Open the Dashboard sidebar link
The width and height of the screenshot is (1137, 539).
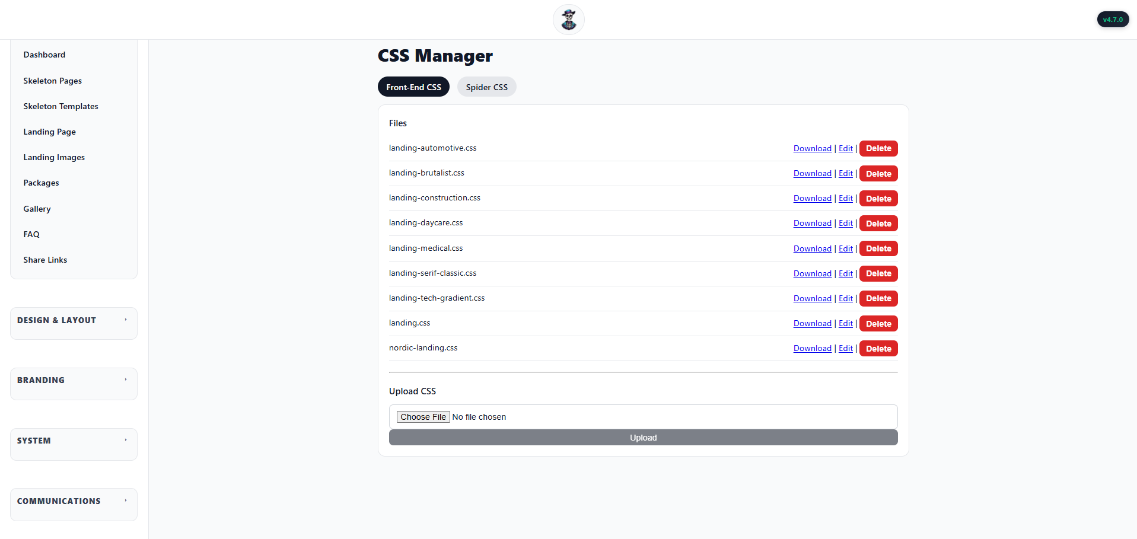[44, 55]
